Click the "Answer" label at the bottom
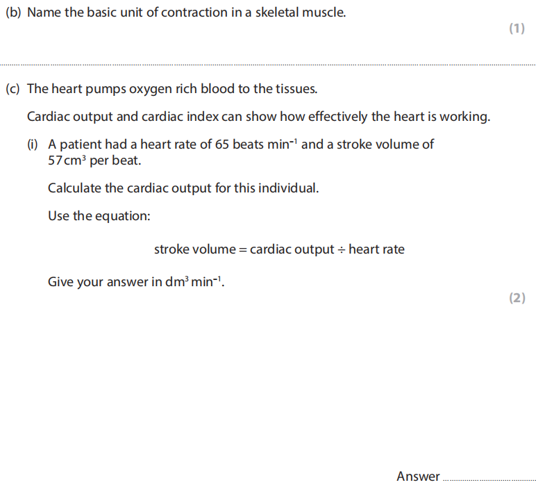 click(x=418, y=477)
